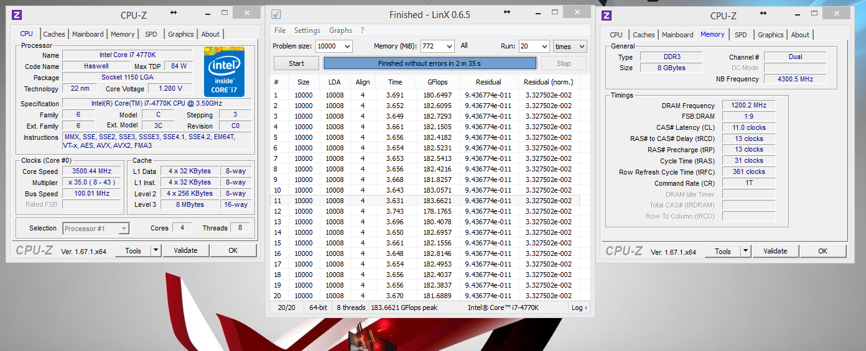Click the Time column header in LinX
866x351 pixels.
tap(395, 82)
